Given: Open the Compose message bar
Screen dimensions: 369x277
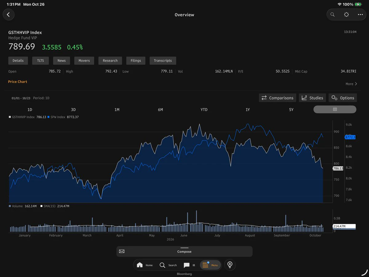Looking at the screenshot, I should click(x=184, y=251).
